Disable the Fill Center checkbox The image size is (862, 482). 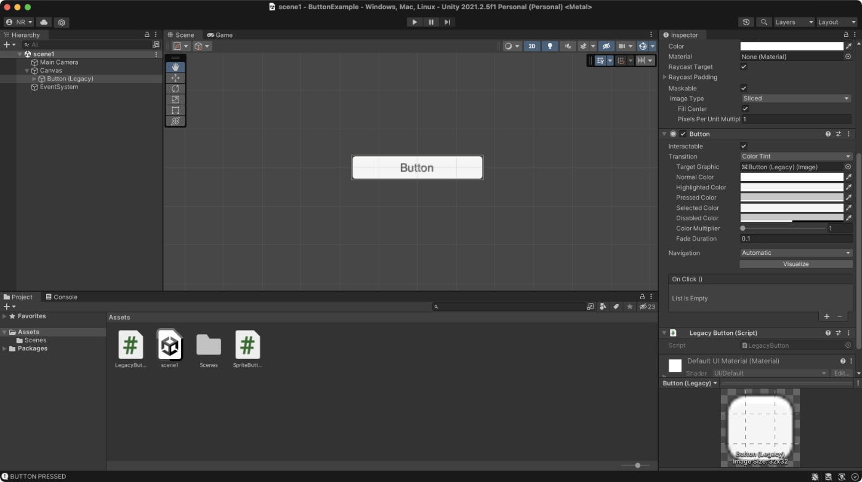(744, 108)
